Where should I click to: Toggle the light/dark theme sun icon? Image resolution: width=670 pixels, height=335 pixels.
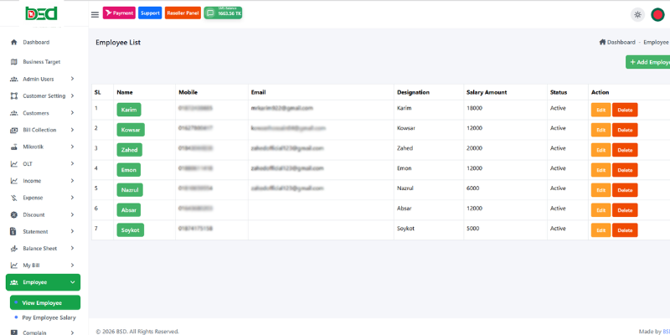[x=638, y=14]
